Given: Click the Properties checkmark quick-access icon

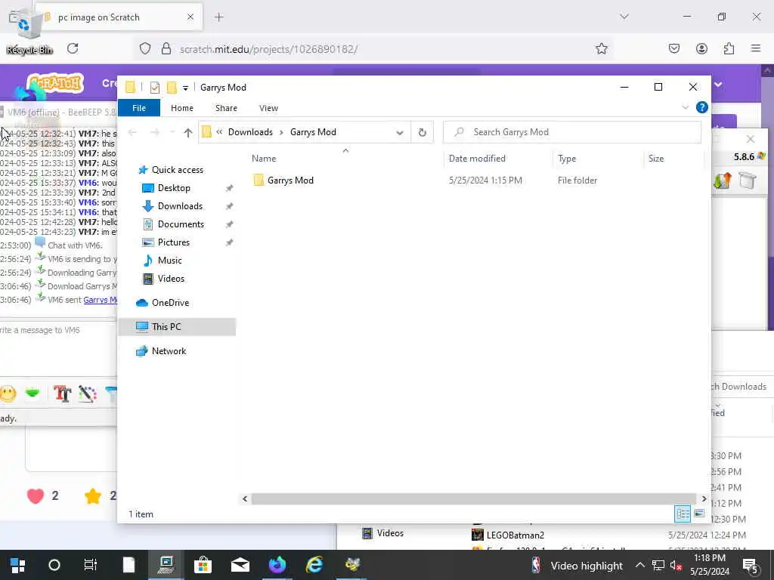Looking at the screenshot, I should point(154,88).
